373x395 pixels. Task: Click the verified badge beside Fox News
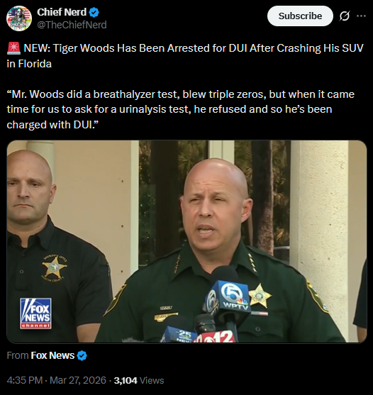coord(82,356)
